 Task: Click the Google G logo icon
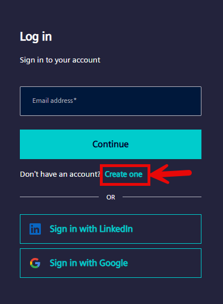[35, 263]
